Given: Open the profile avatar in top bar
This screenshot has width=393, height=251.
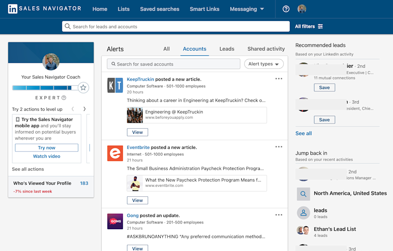Looking at the screenshot, I should pos(302,9).
